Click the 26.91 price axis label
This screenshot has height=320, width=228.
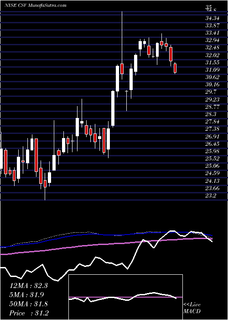(212, 136)
